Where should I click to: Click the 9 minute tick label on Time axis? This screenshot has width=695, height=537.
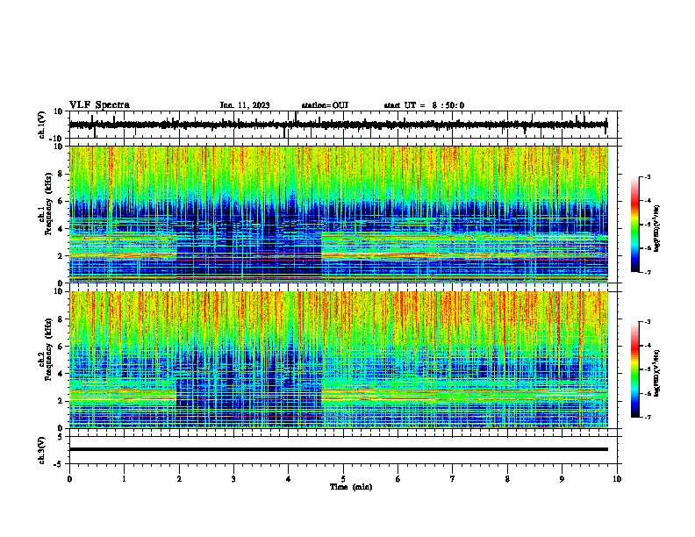click(x=562, y=479)
